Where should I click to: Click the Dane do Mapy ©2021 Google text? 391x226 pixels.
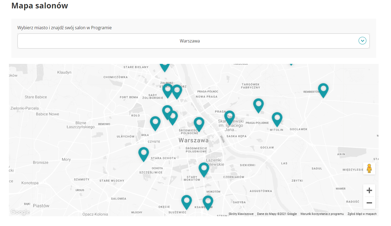277,214
